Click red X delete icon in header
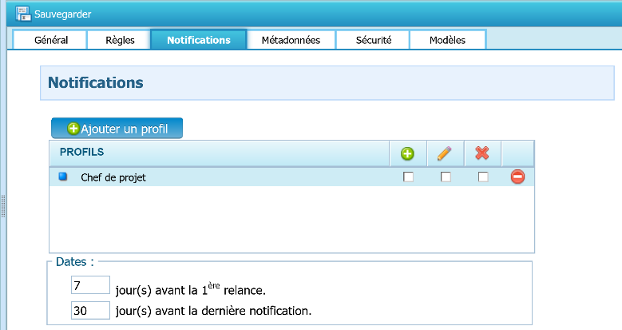This screenshot has width=622, height=330. pos(482,153)
